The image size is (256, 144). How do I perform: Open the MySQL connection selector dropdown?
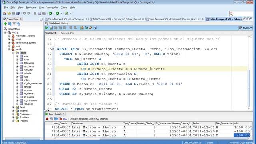[246, 28]
